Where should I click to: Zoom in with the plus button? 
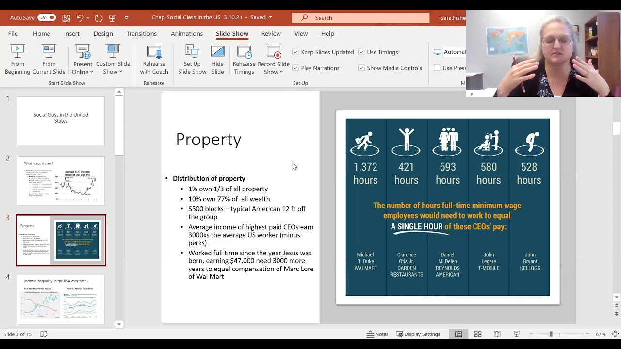[588, 334]
